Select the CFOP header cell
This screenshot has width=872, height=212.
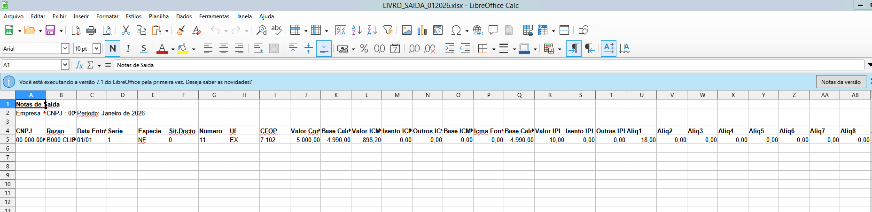click(275, 131)
